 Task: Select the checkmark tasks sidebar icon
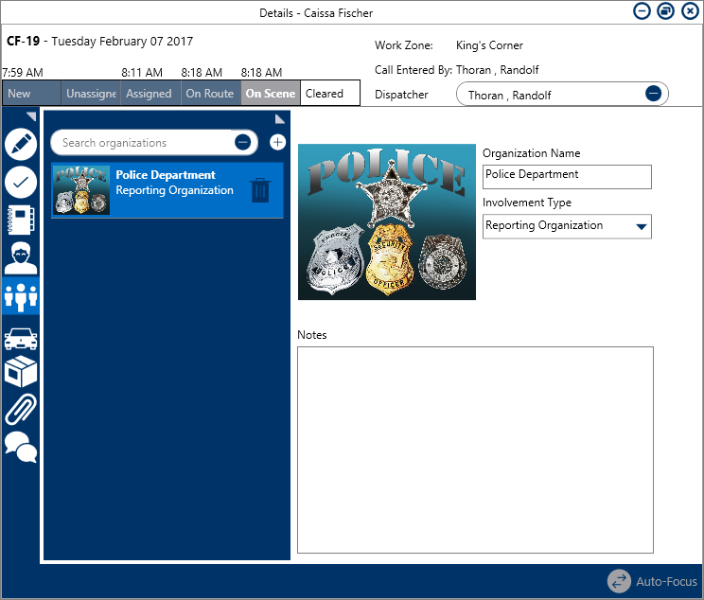20,182
